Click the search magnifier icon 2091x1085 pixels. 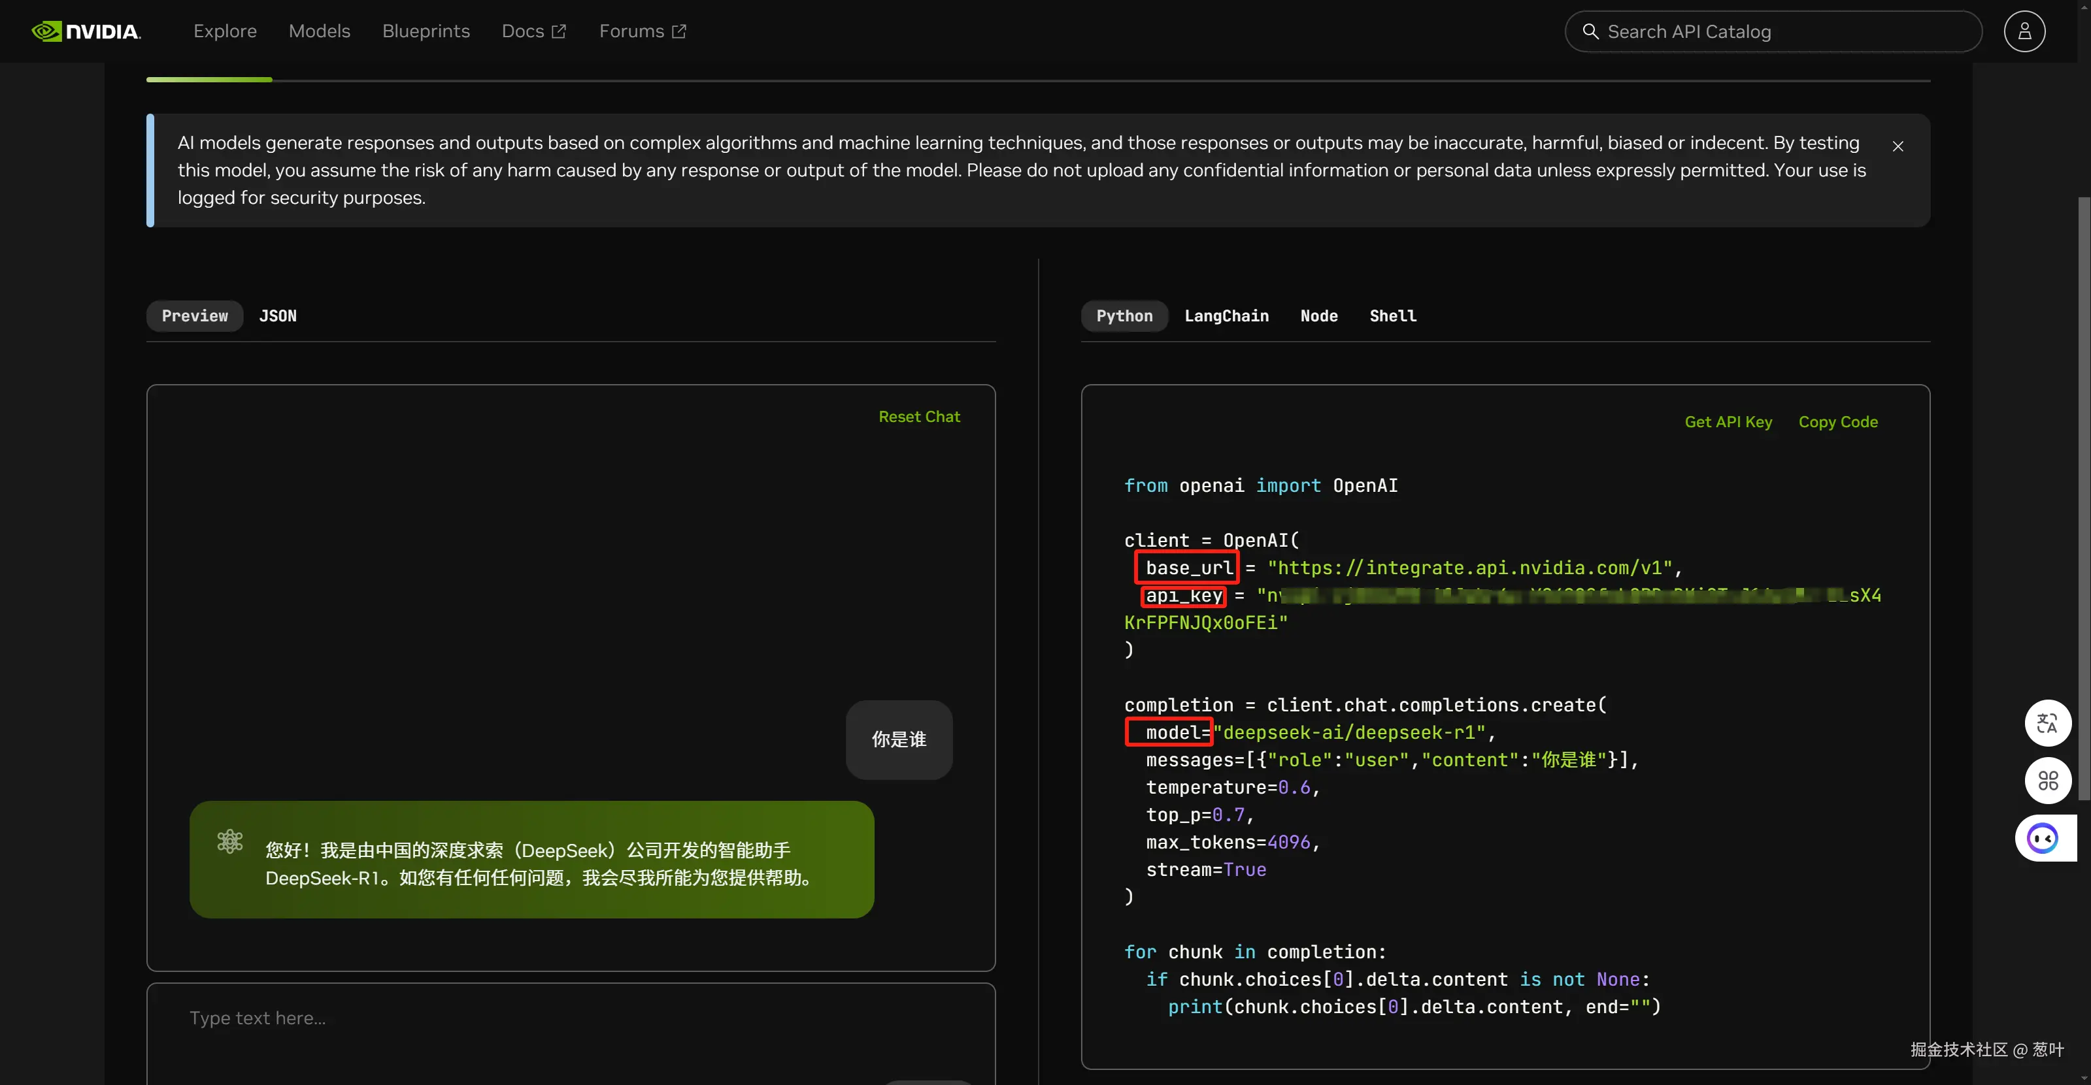[x=1590, y=31]
